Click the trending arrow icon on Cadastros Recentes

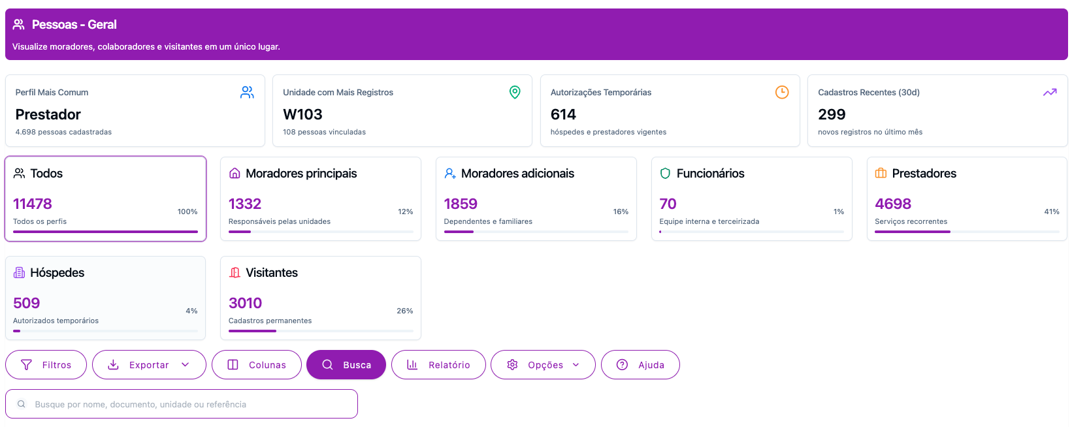[x=1049, y=93]
